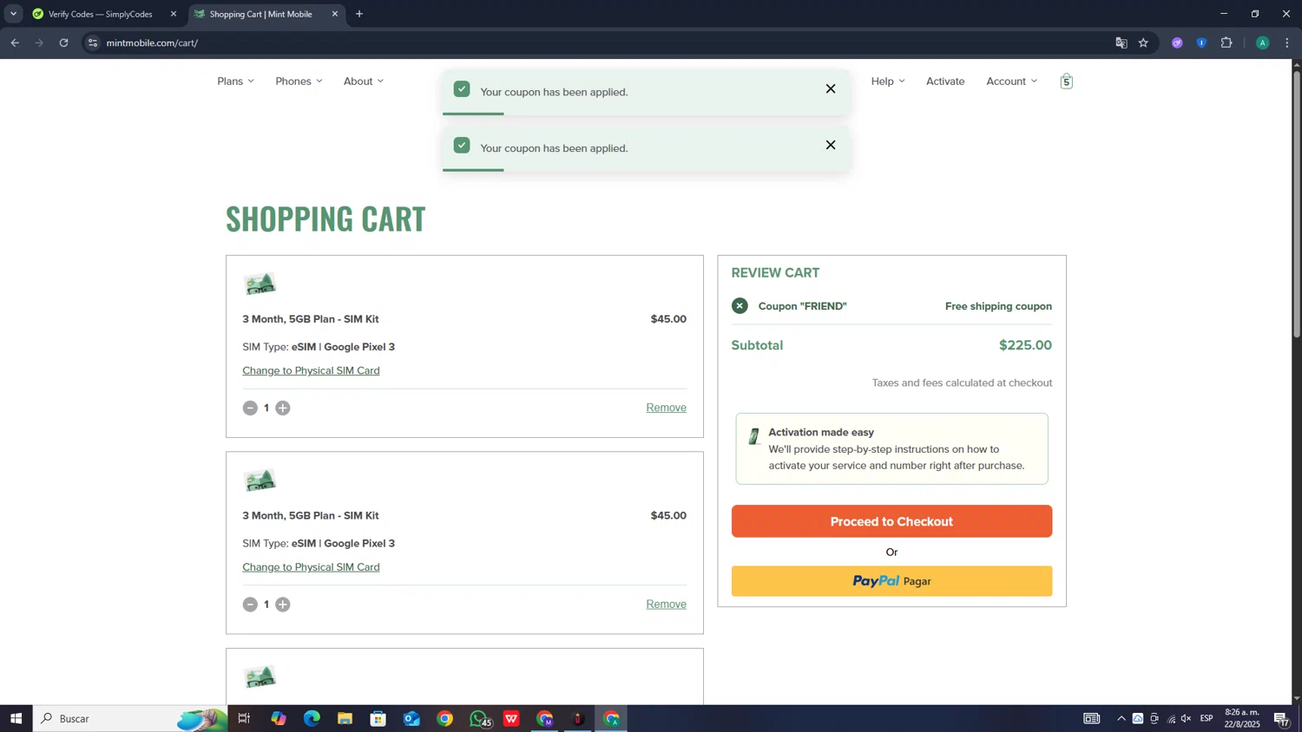Viewport: 1302px width, 732px height.
Task: Open the purple extension icon in toolbar
Action: (1177, 42)
